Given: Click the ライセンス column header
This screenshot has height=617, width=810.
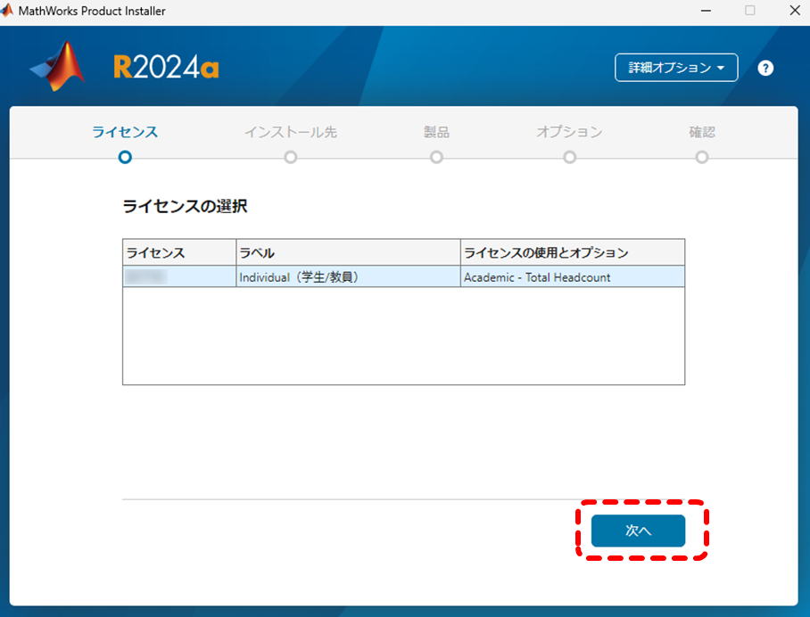Looking at the screenshot, I should pos(179,252).
